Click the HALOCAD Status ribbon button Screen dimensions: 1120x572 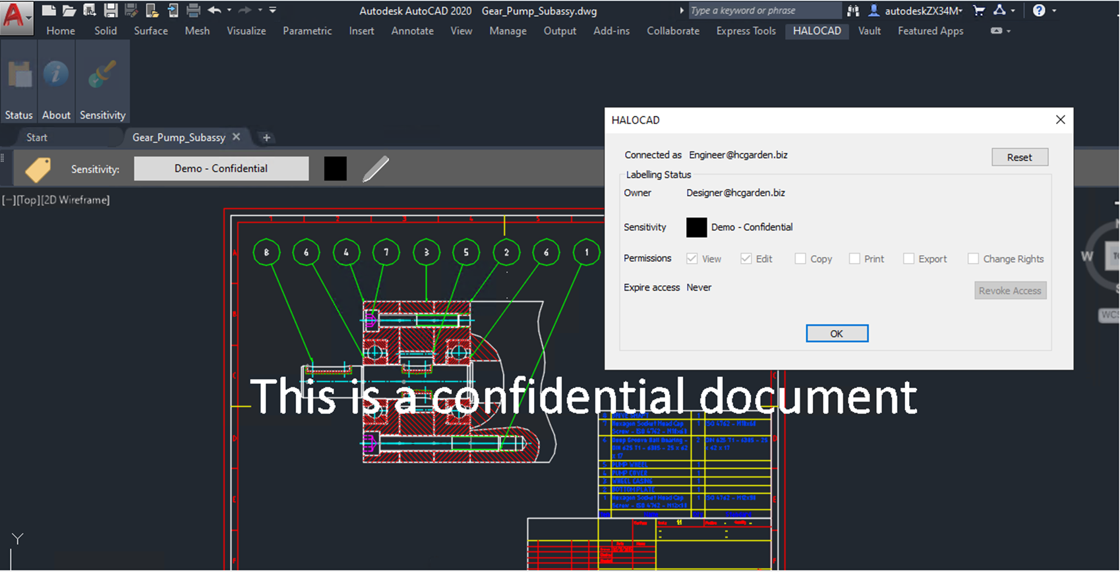click(x=19, y=82)
